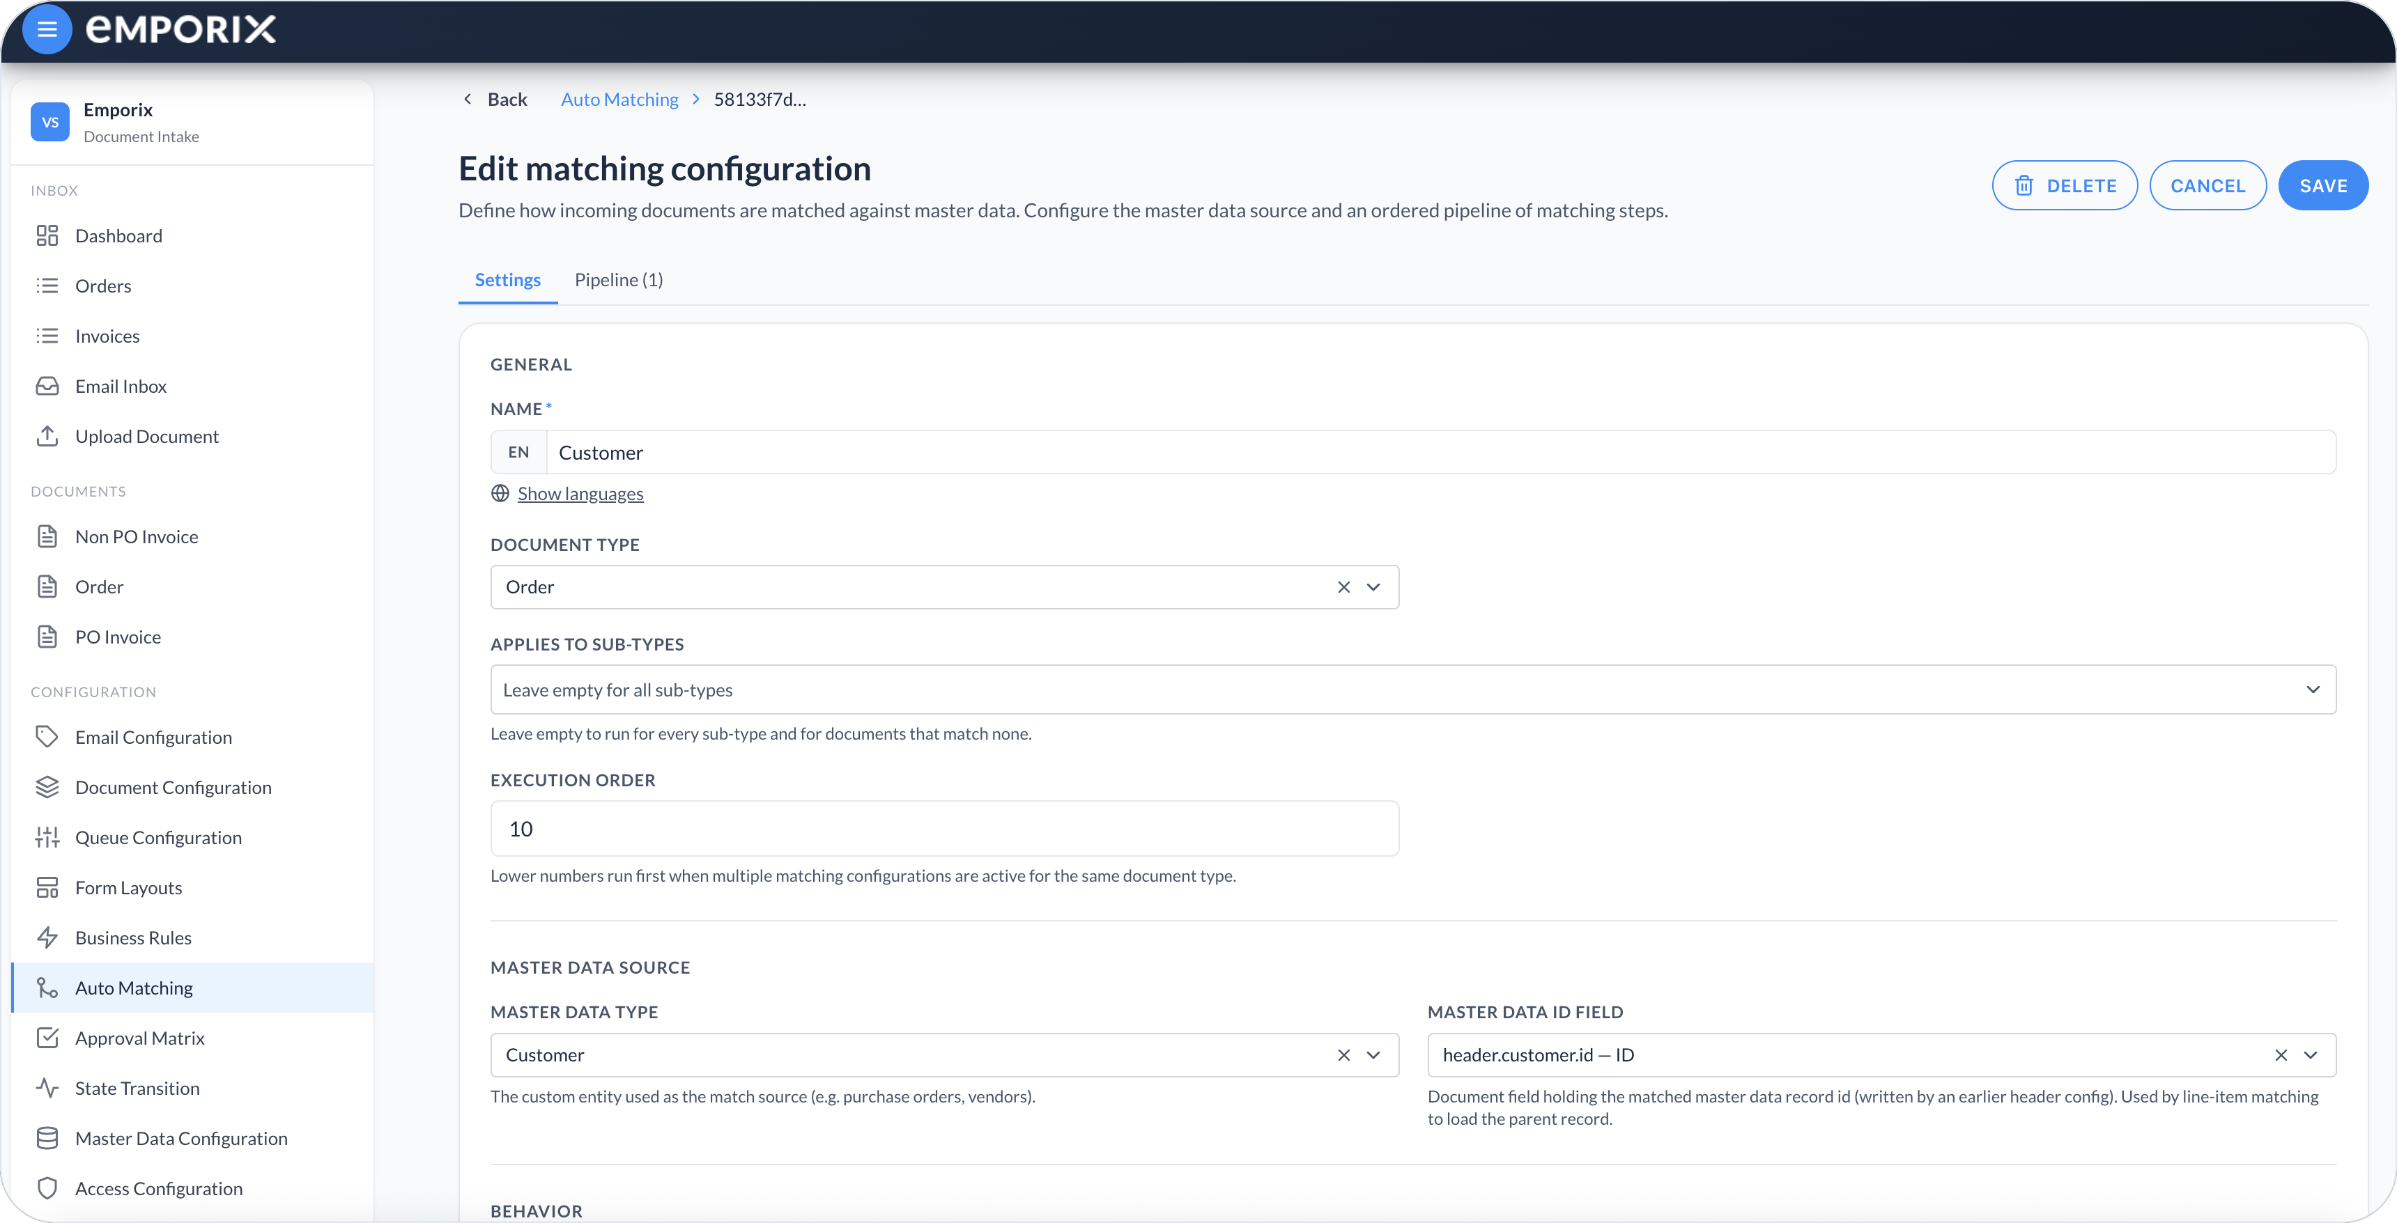Expand the Master Data Type dropdown
Viewport: 2397px width, 1223px height.
pyautogui.click(x=1373, y=1056)
